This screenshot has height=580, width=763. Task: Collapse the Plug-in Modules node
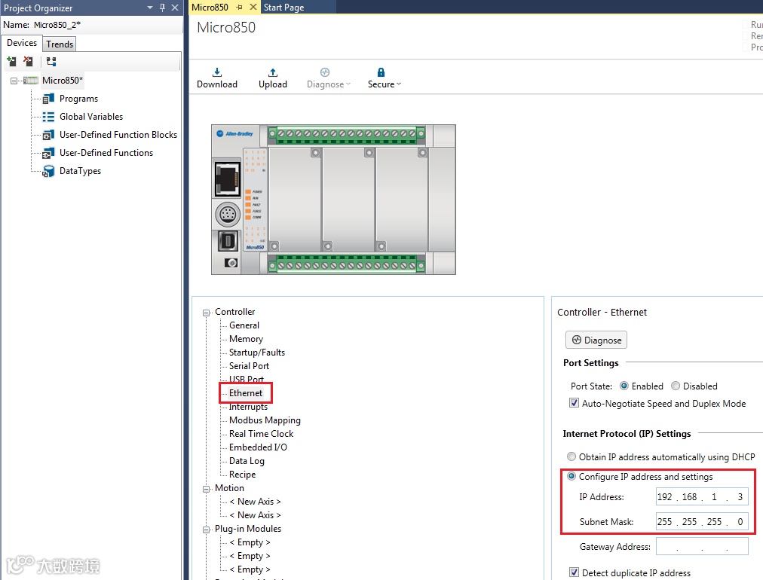click(207, 530)
